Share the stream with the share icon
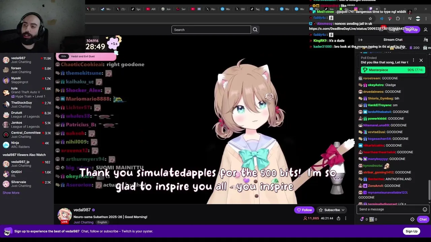Screen dimensions: 431x242 [x=338, y=218]
